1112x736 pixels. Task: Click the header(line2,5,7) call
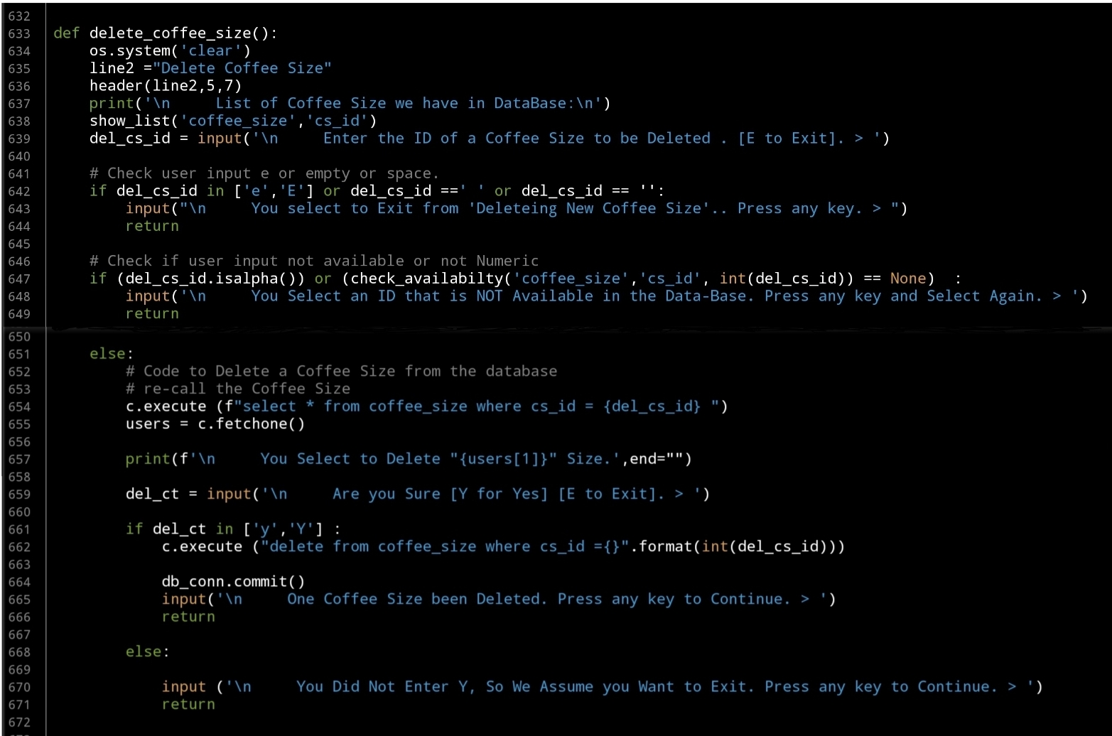click(x=165, y=86)
